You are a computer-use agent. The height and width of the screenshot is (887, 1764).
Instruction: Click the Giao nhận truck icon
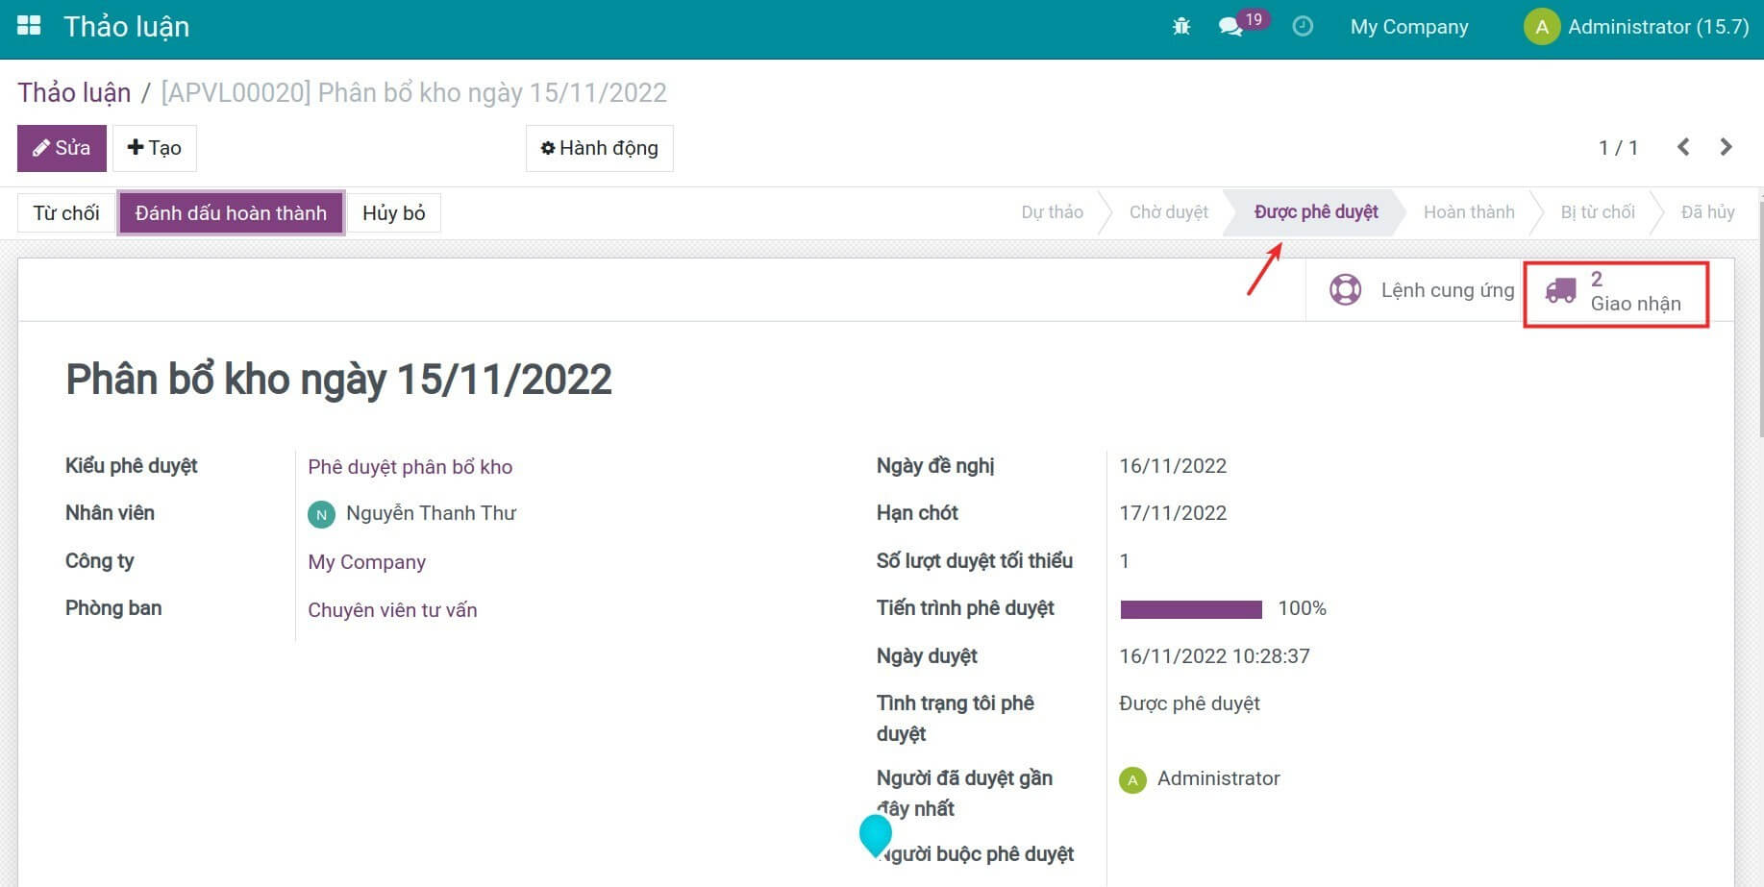coord(1560,290)
